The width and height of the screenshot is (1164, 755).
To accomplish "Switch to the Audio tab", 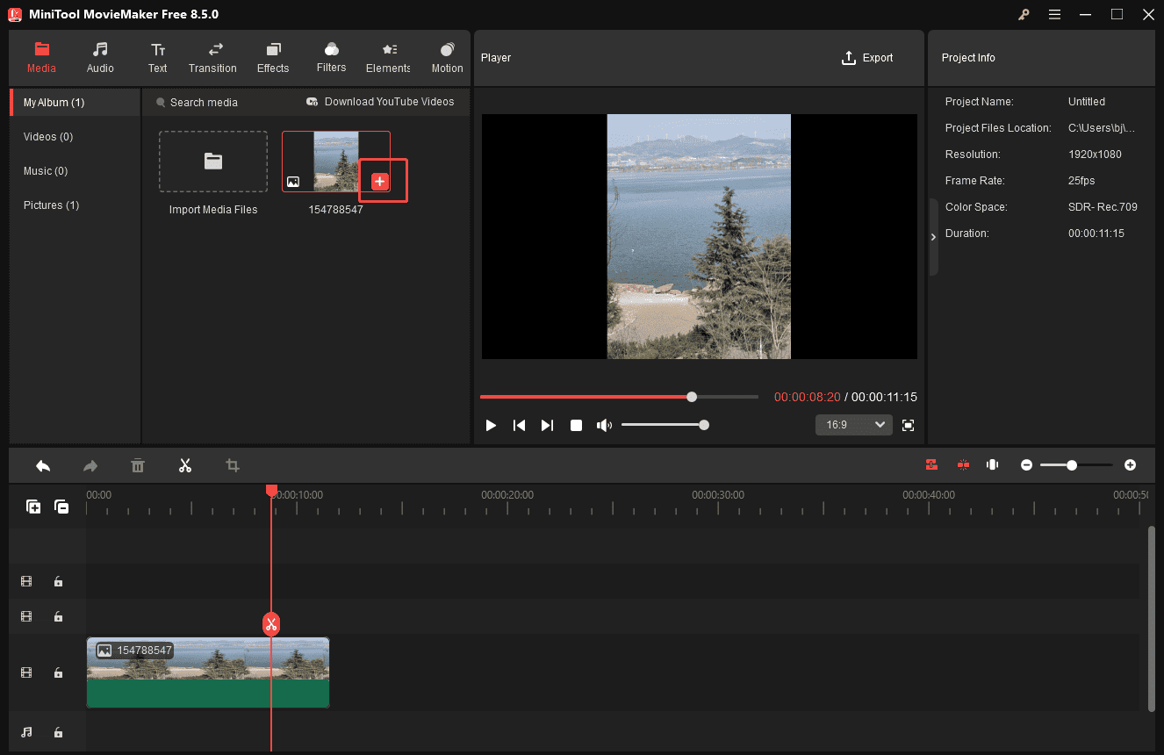I will (x=100, y=57).
